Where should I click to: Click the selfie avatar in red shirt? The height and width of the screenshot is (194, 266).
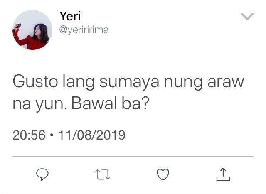[x=32, y=30]
